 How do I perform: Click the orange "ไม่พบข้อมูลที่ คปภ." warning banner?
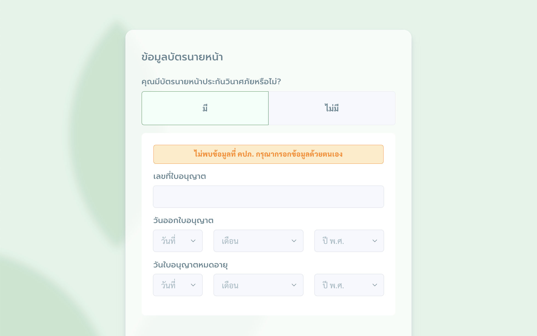coord(268,154)
